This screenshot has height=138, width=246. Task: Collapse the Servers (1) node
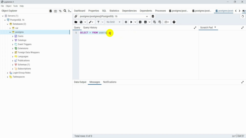pos(3,16)
